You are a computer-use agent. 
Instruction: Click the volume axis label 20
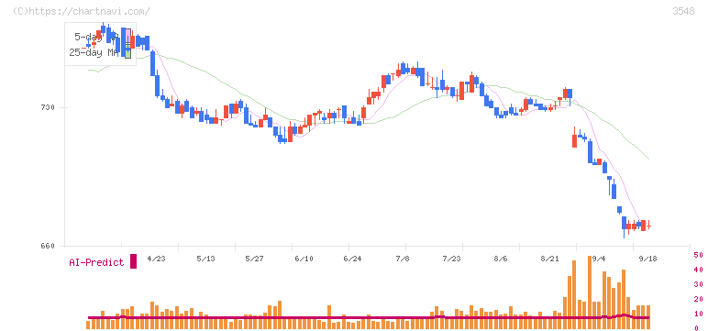click(x=698, y=299)
